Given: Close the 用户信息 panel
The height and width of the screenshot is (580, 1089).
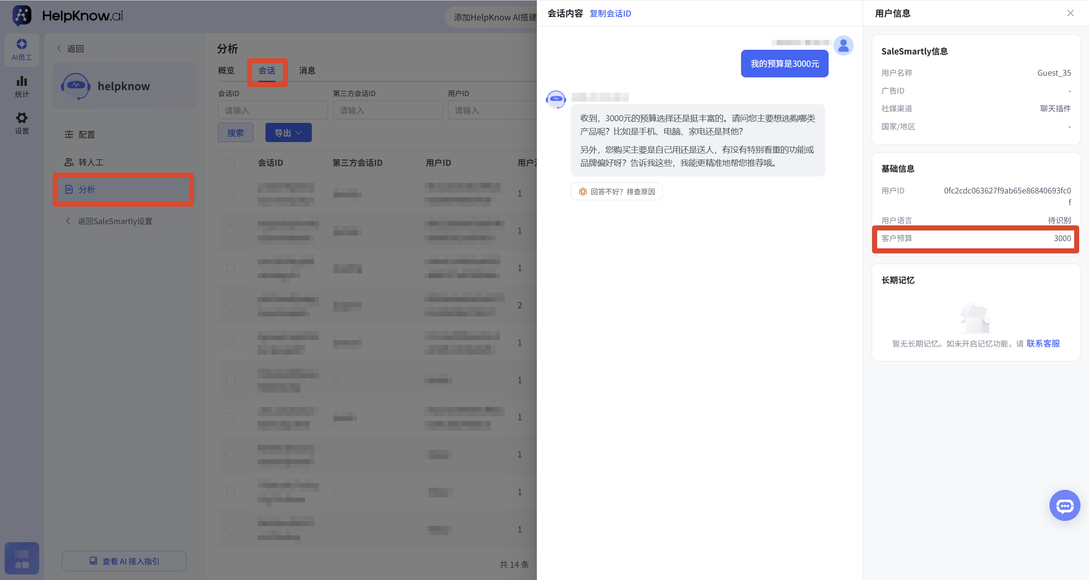Looking at the screenshot, I should [x=1070, y=13].
